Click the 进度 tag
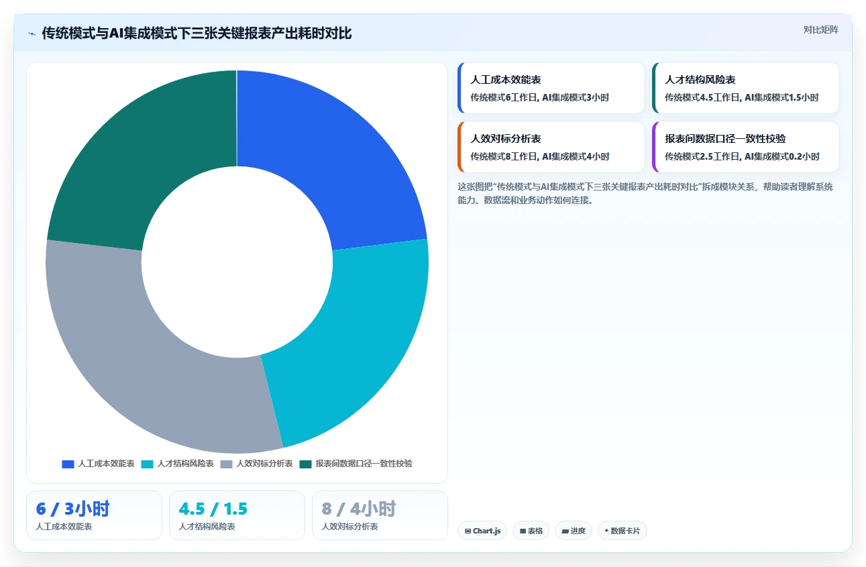This screenshot has height=567, width=866. click(x=574, y=531)
